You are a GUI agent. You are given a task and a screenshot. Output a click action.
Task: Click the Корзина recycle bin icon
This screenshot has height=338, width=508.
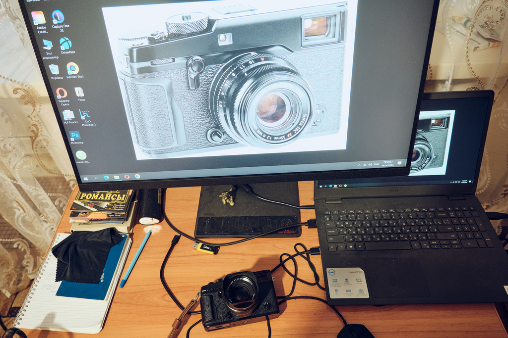54,69
